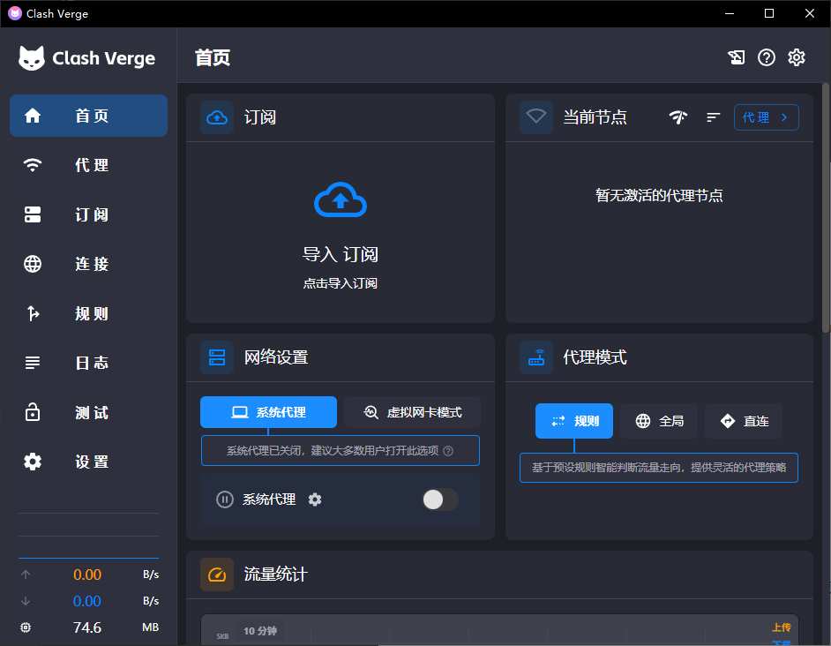Click the speedometer icon on 流量统计 card
This screenshot has height=646, width=831.
pos(217,575)
